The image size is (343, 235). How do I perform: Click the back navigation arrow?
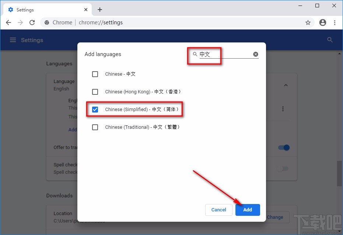tap(8, 23)
